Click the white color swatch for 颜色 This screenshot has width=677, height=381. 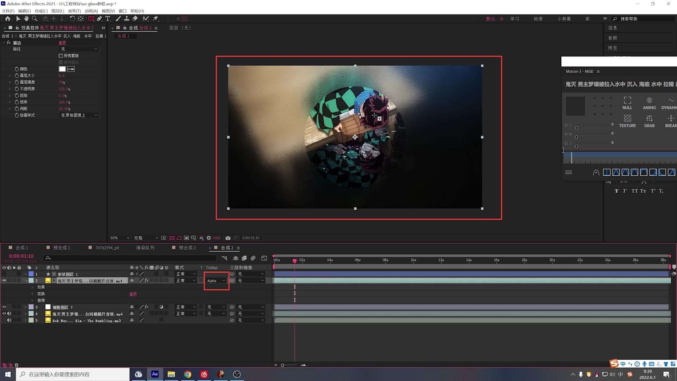pos(62,69)
